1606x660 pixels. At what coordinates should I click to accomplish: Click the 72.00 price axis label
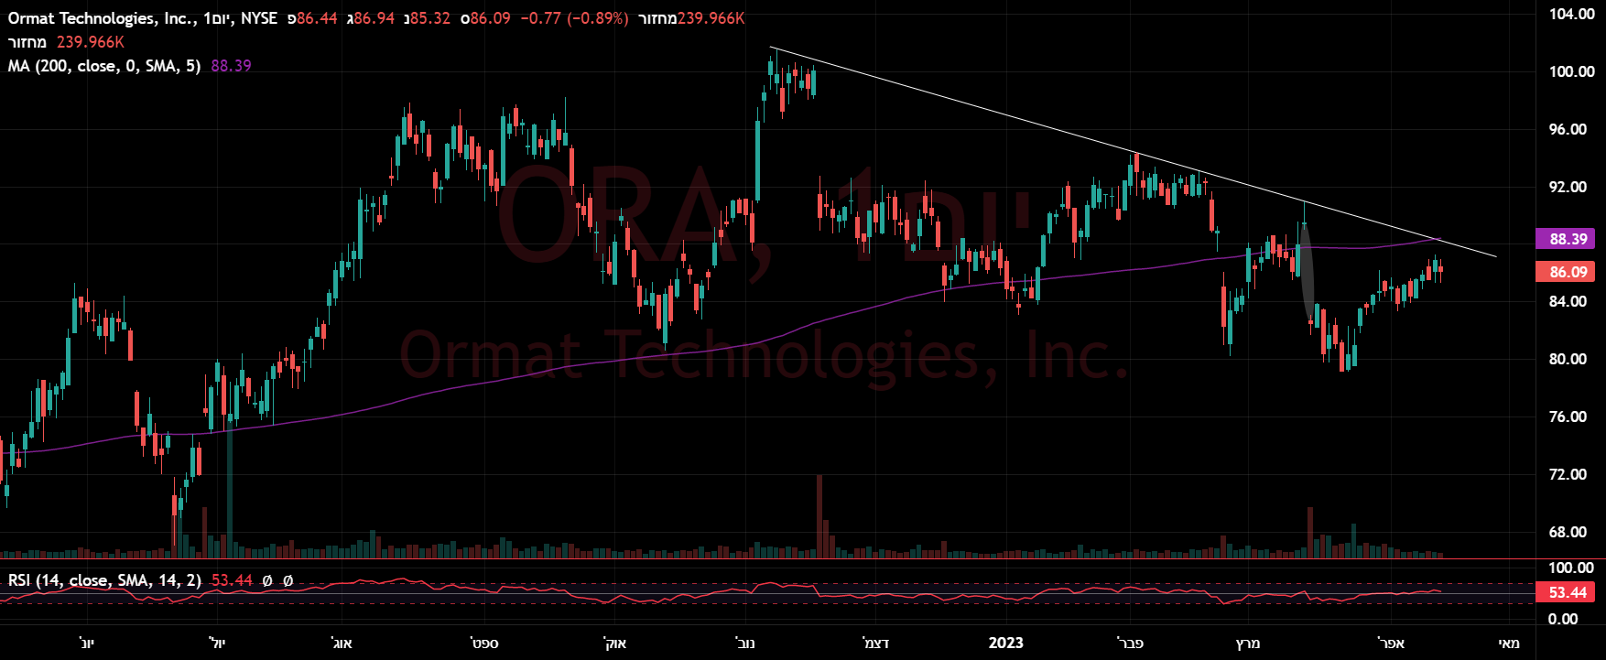point(1568,474)
